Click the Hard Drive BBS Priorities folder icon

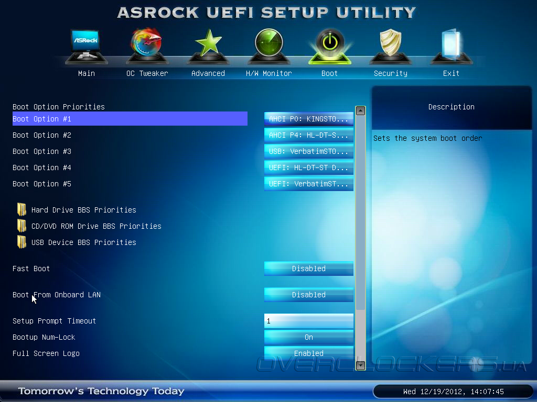tap(22, 209)
